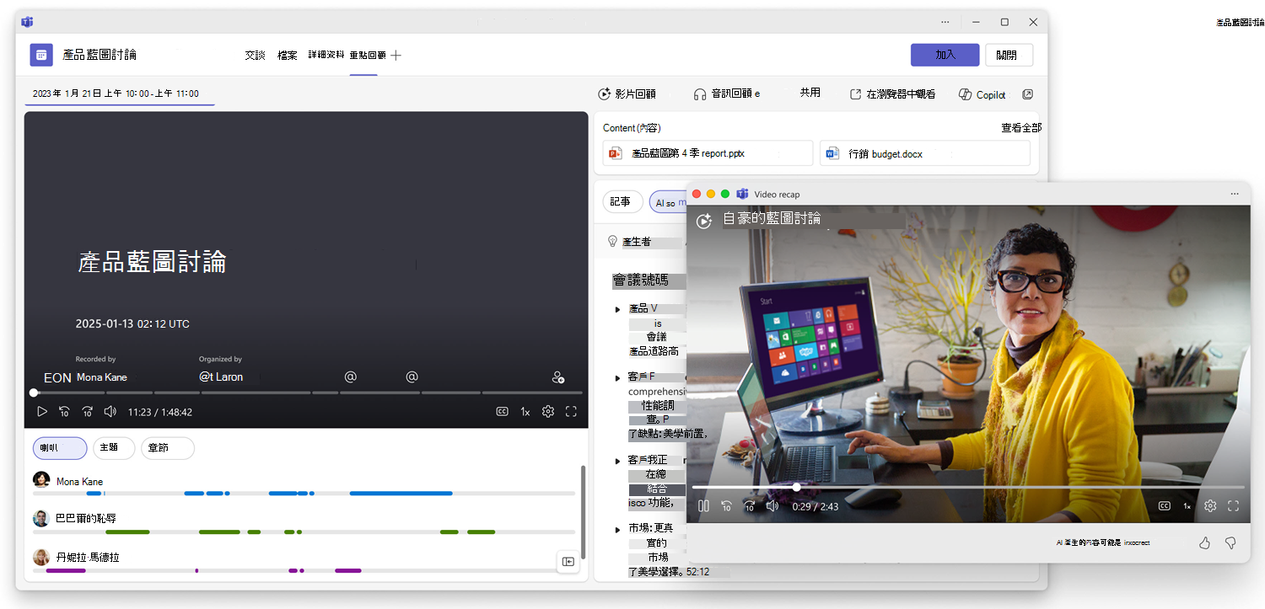Select the 章節 chapters filter pill

tap(167, 448)
